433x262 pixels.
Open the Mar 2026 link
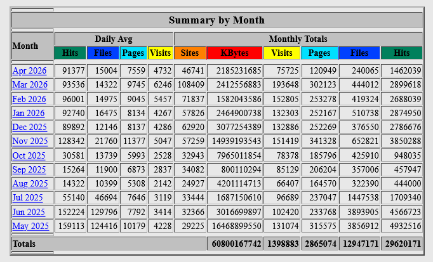pos(30,85)
